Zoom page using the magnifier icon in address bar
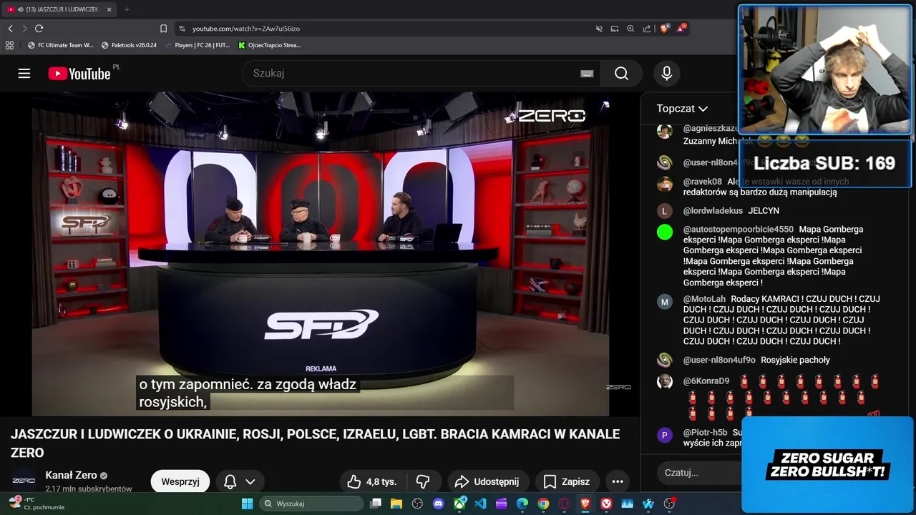Screen dimensions: 916x515 click(630, 29)
